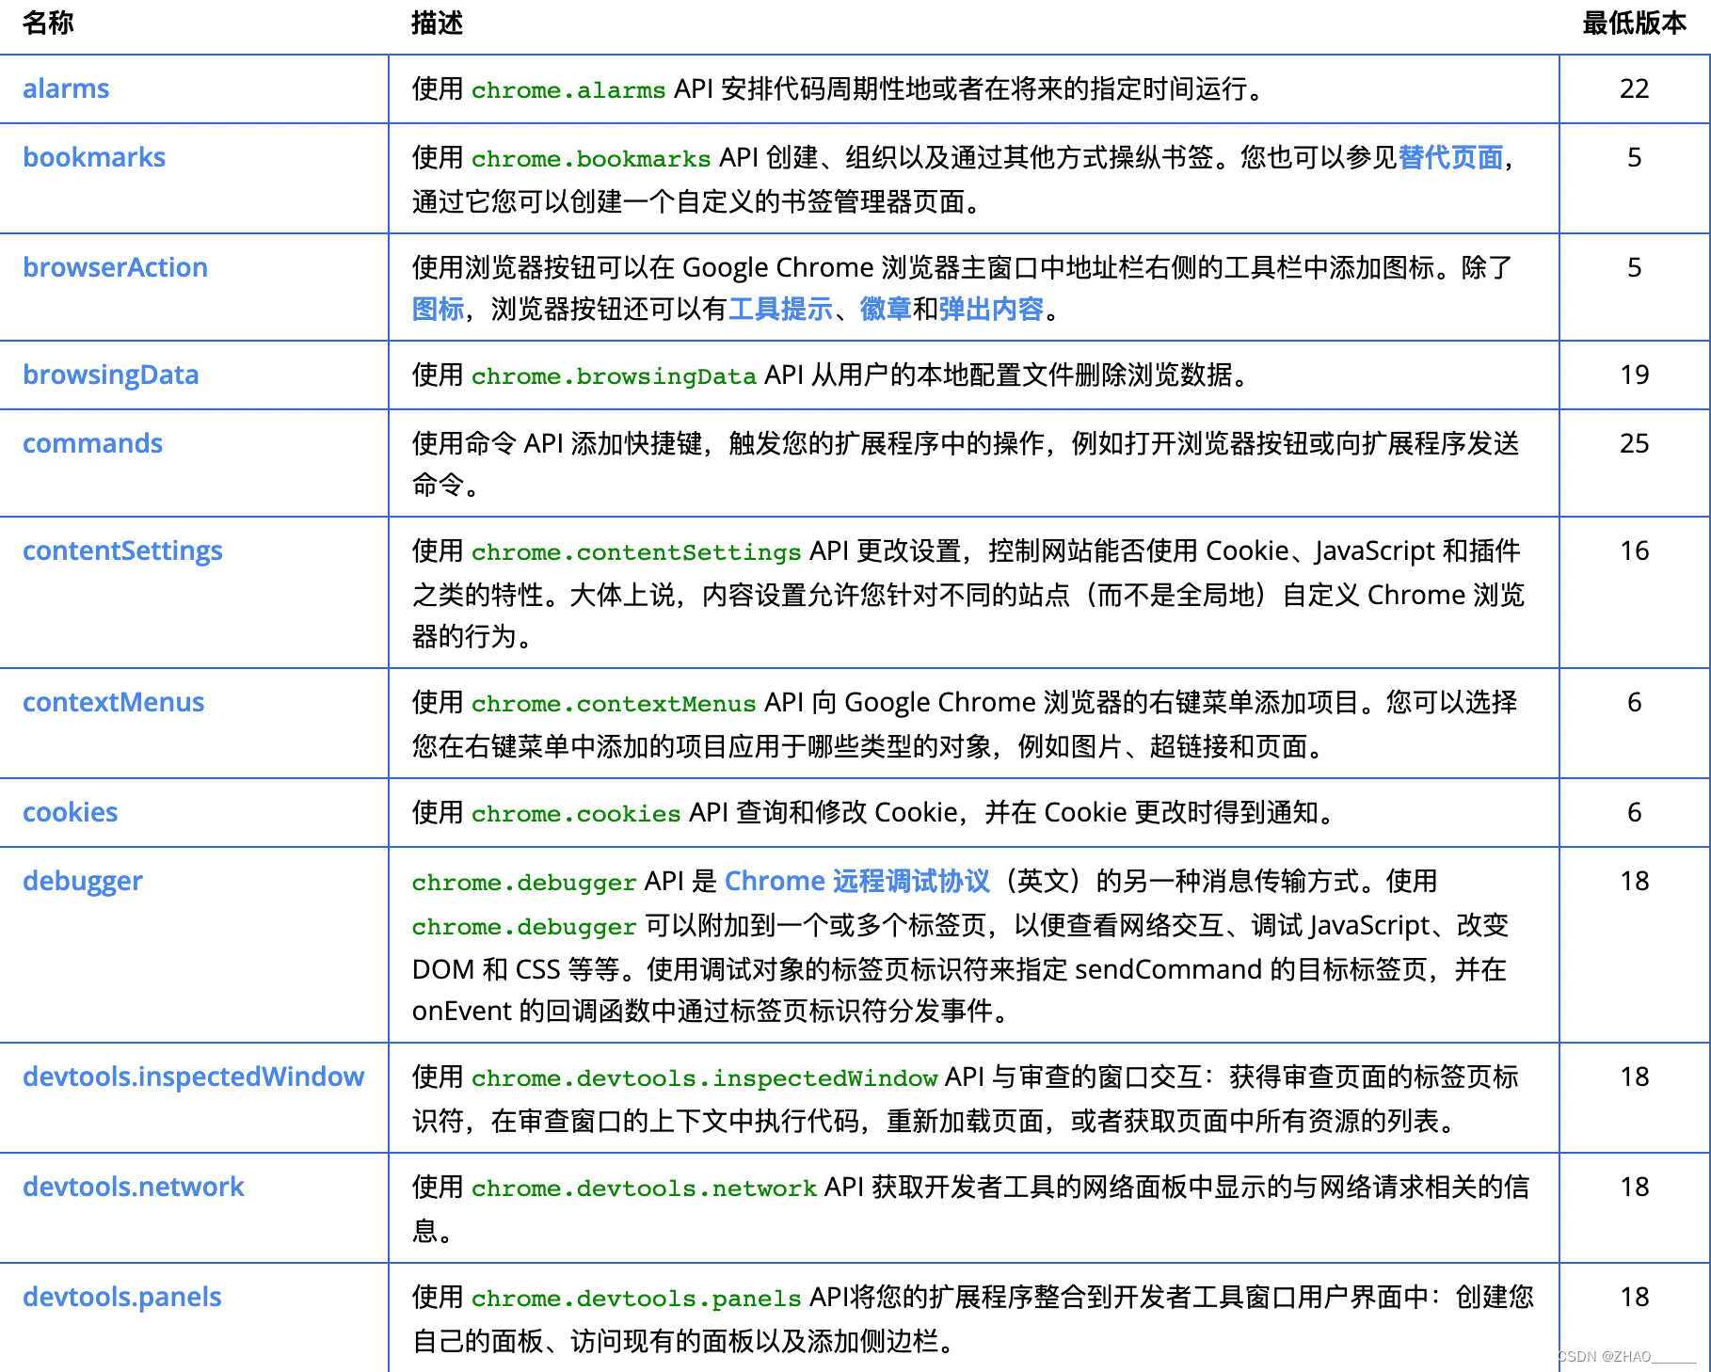The image size is (1711, 1372).
Task: Click version 18 in devtools.network row
Action: click(x=1635, y=1187)
